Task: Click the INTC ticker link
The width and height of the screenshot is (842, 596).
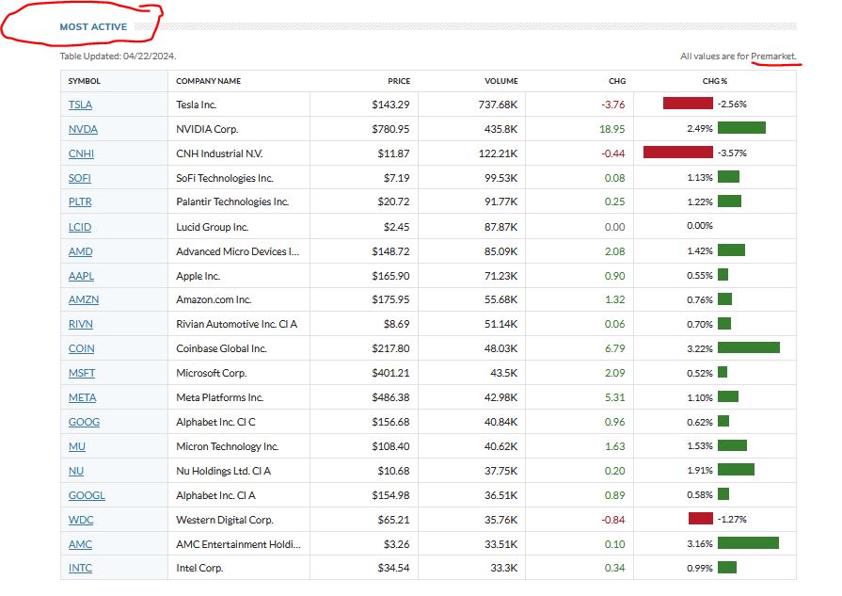Action: coord(81,569)
